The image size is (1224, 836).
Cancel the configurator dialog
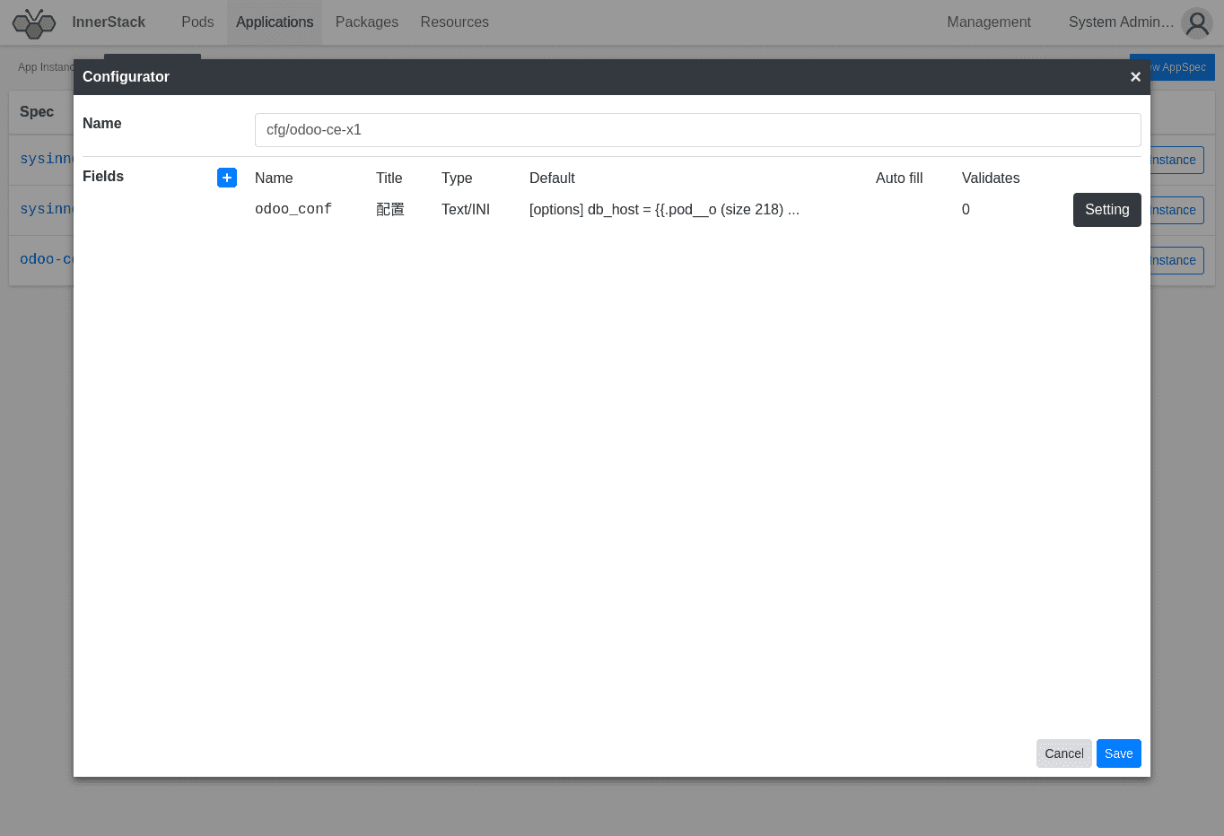[x=1064, y=753]
